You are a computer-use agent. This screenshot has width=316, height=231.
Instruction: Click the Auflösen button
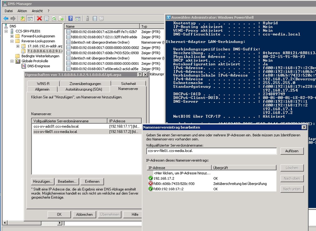pyautogui.click(x=292, y=151)
